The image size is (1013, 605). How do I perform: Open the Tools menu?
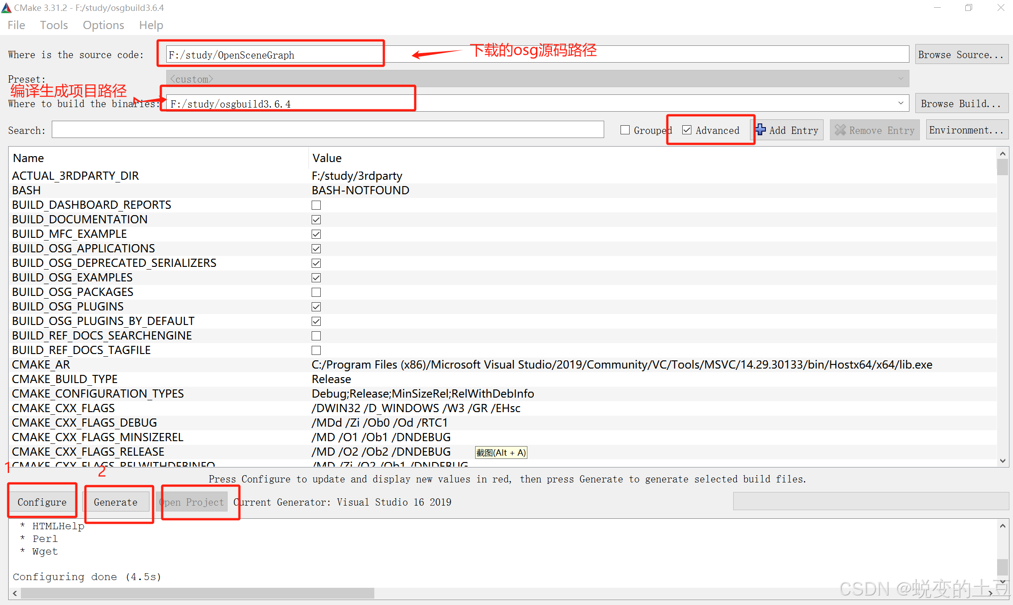click(x=54, y=25)
